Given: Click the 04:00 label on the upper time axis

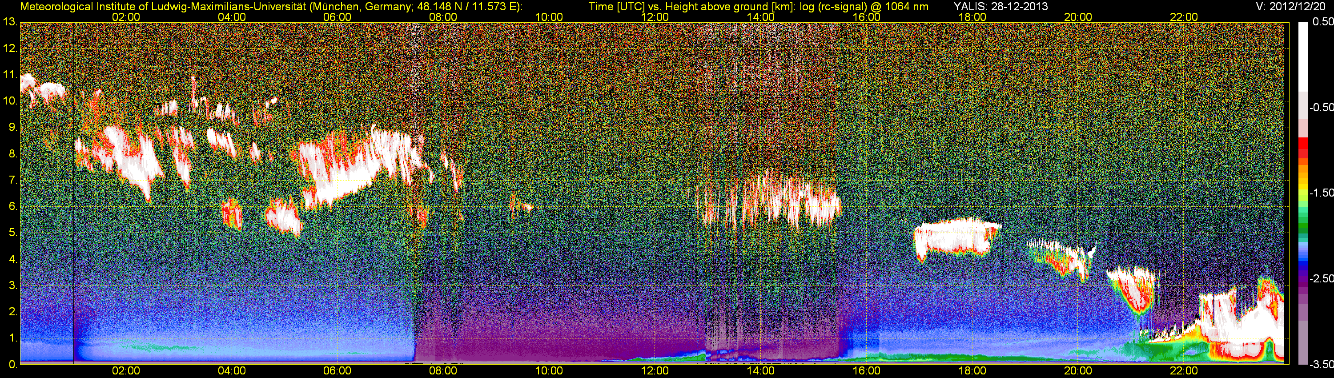Looking at the screenshot, I should coord(232,17).
